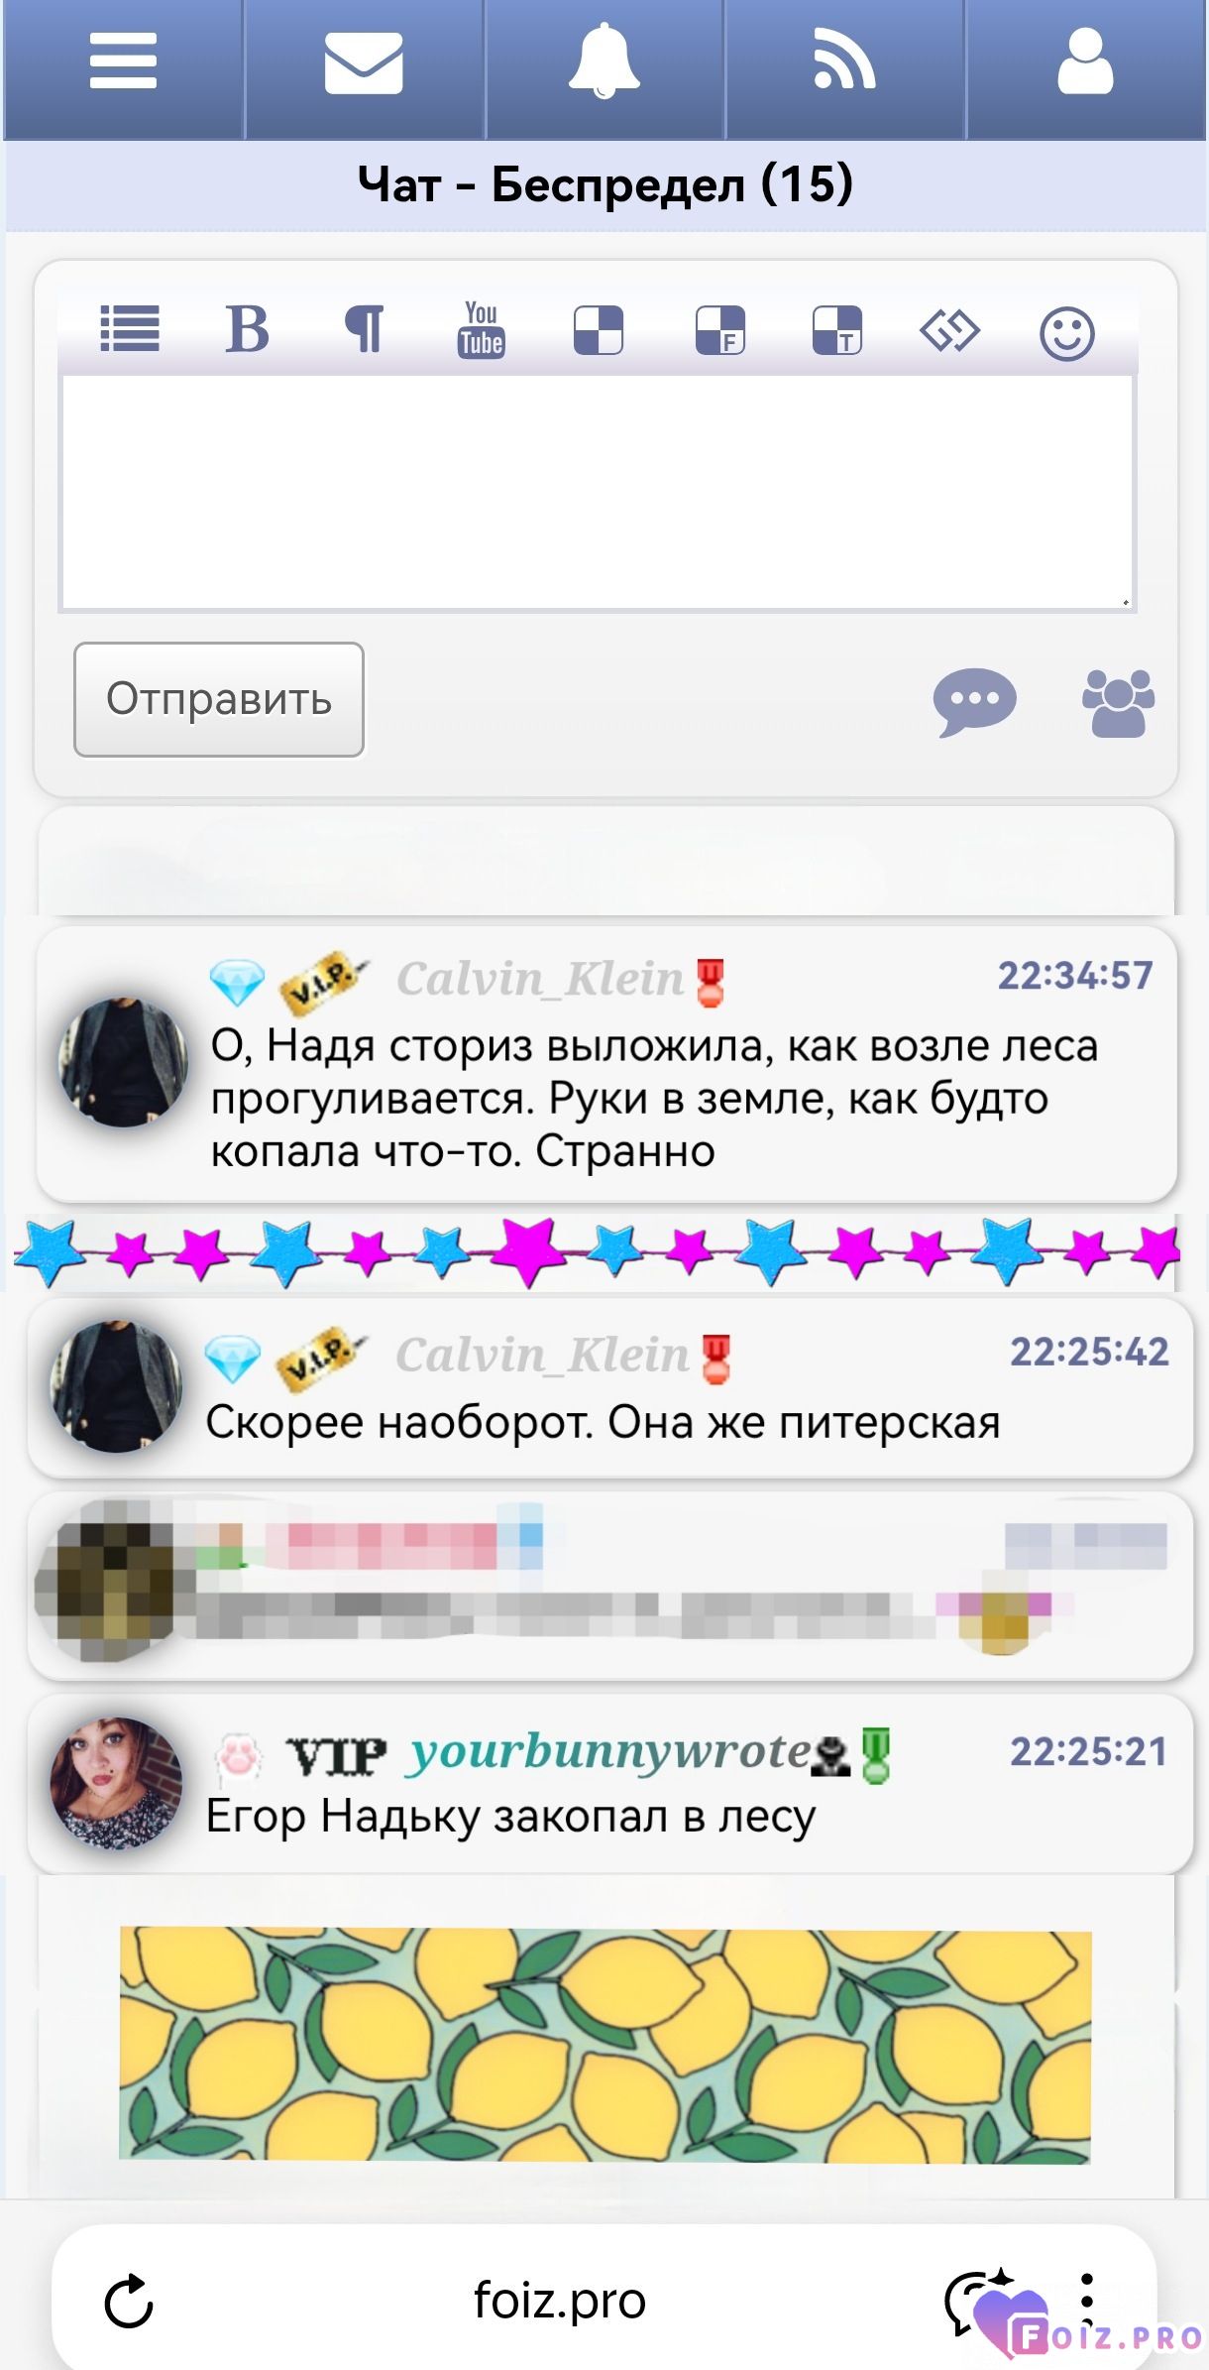Open the mail envelope messages
1209x2370 pixels.
(x=364, y=62)
